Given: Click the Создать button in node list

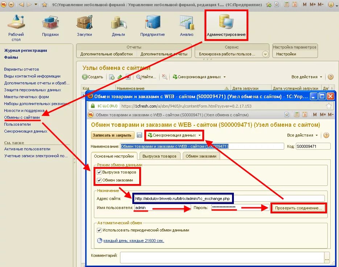Looking at the screenshot, I should [x=92, y=77].
